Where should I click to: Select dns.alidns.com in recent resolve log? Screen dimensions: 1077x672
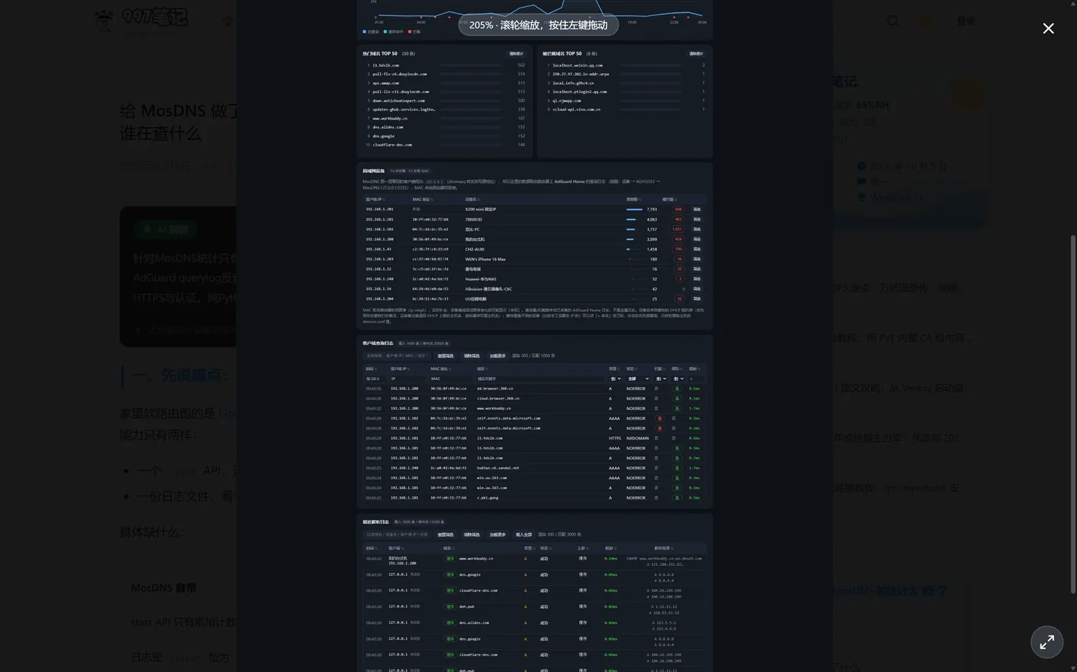tap(474, 623)
